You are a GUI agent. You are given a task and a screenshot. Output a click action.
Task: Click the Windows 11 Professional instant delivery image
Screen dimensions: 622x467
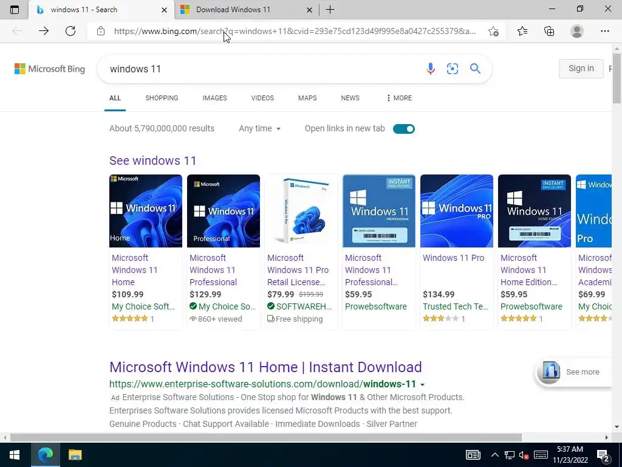(379, 211)
